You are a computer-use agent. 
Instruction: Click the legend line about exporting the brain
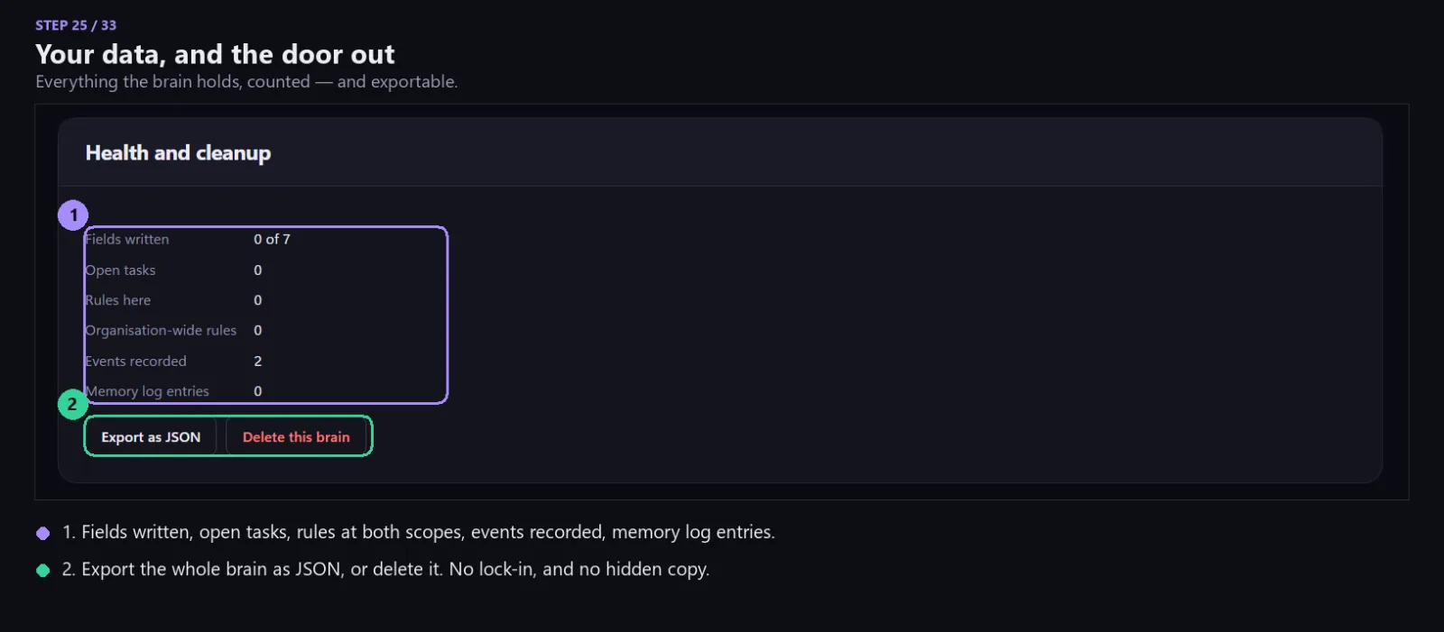coord(385,569)
